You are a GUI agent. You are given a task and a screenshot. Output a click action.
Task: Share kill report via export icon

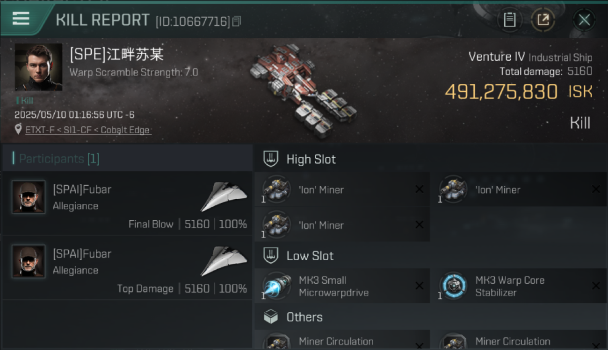(543, 20)
